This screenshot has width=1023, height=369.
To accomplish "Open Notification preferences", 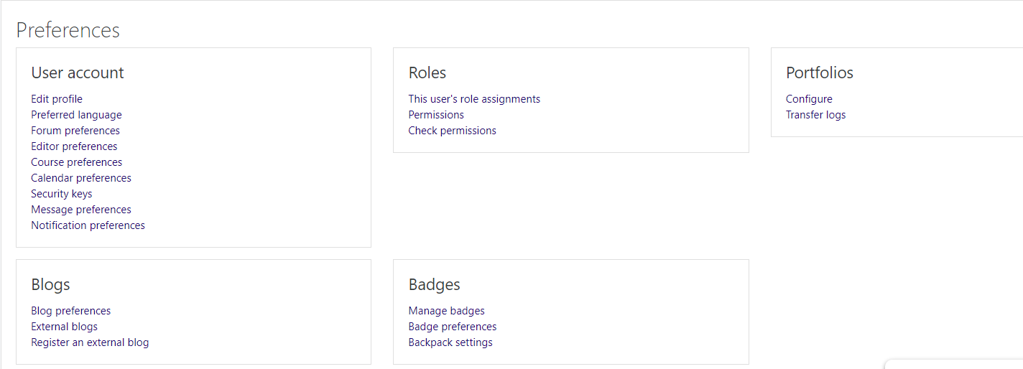I will pos(88,225).
